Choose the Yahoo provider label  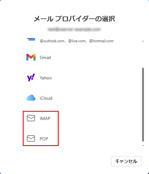coord(46,78)
